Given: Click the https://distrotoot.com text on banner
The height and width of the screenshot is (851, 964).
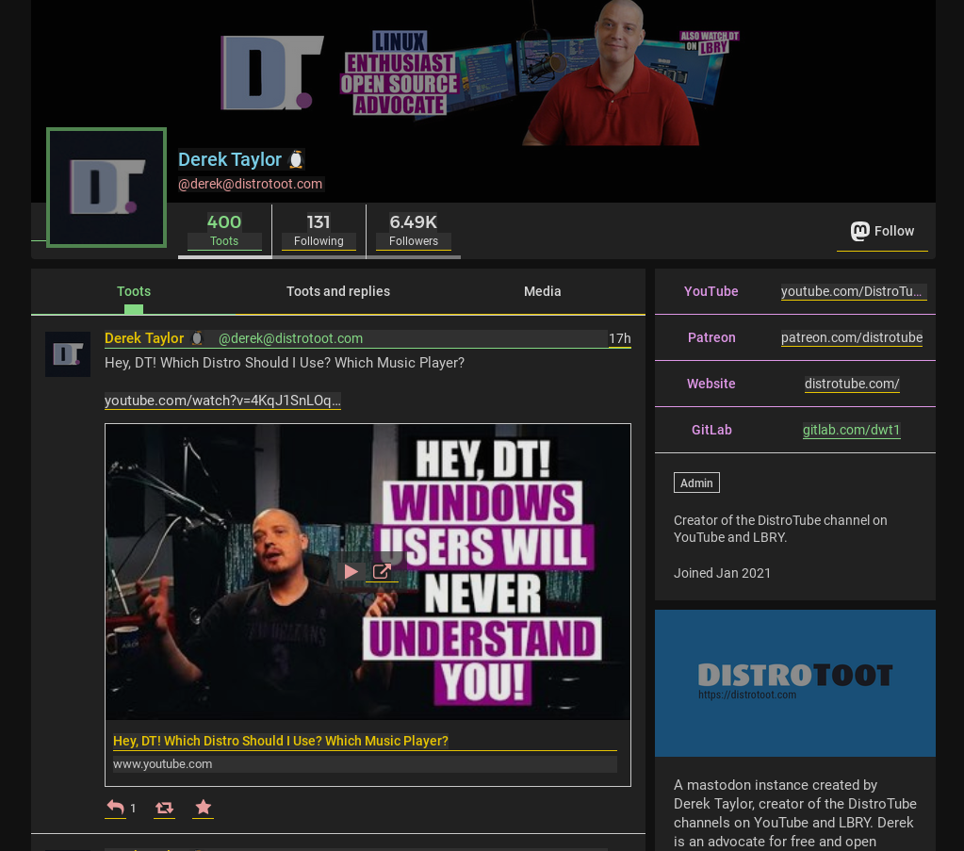Looking at the screenshot, I should coord(747,695).
